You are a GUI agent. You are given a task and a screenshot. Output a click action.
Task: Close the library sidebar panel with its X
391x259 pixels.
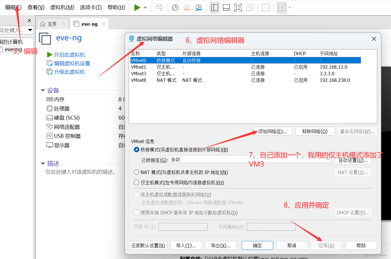[x=29, y=21]
